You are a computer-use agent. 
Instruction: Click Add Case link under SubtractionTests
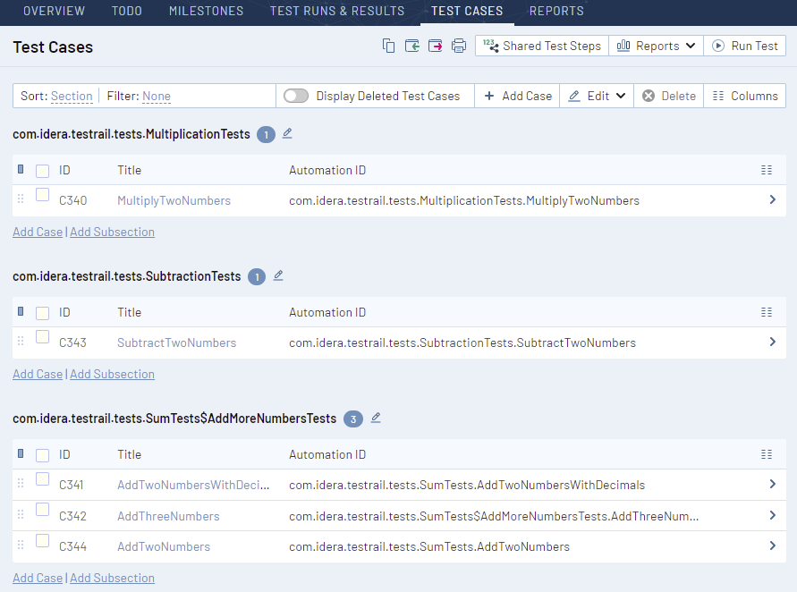(x=38, y=374)
